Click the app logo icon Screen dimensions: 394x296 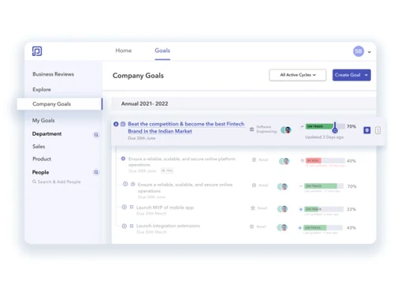tap(37, 51)
